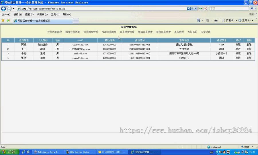
Task: Click the Refresh icon in address bar
Action: (x=200, y=8)
